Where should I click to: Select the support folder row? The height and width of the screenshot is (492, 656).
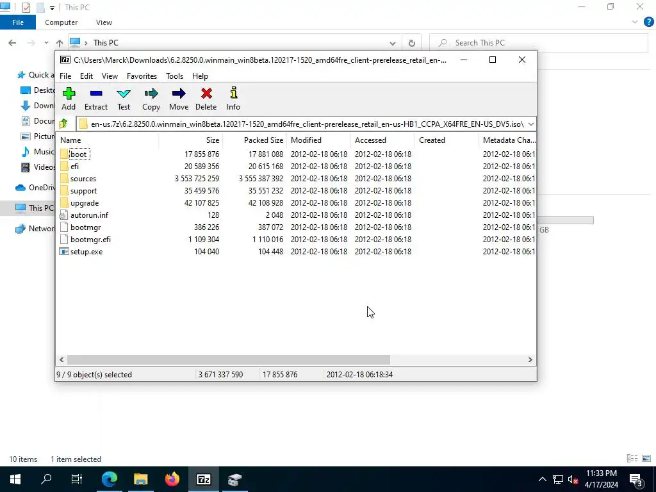click(x=296, y=191)
